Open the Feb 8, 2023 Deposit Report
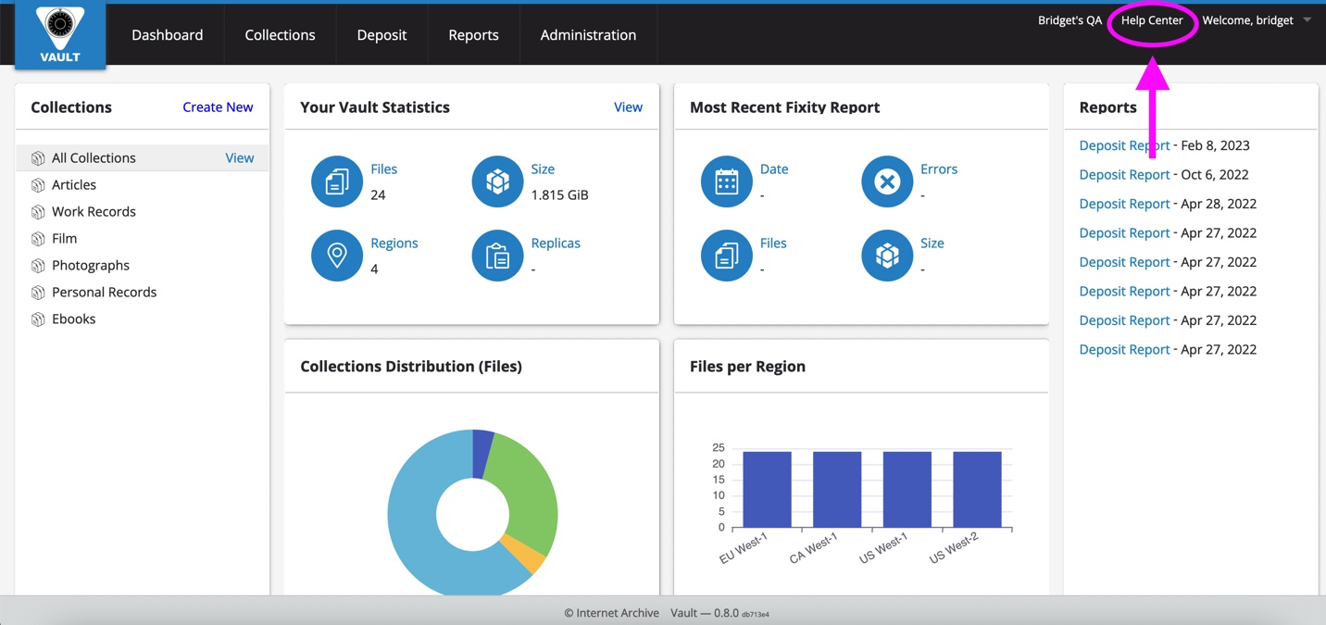Screen dimensions: 1326x625 point(1124,145)
